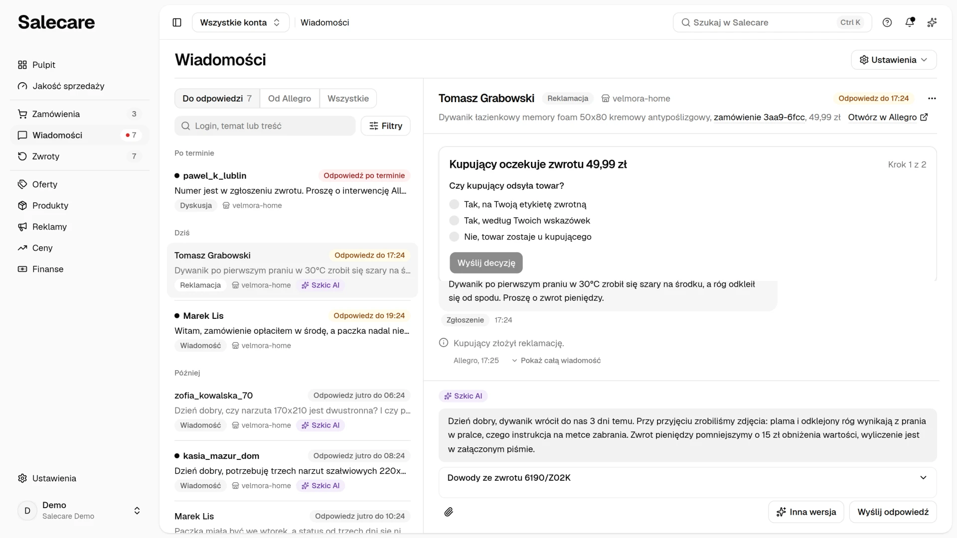Open Ceny in the sidebar
The image size is (957, 538).
(80, 248)
